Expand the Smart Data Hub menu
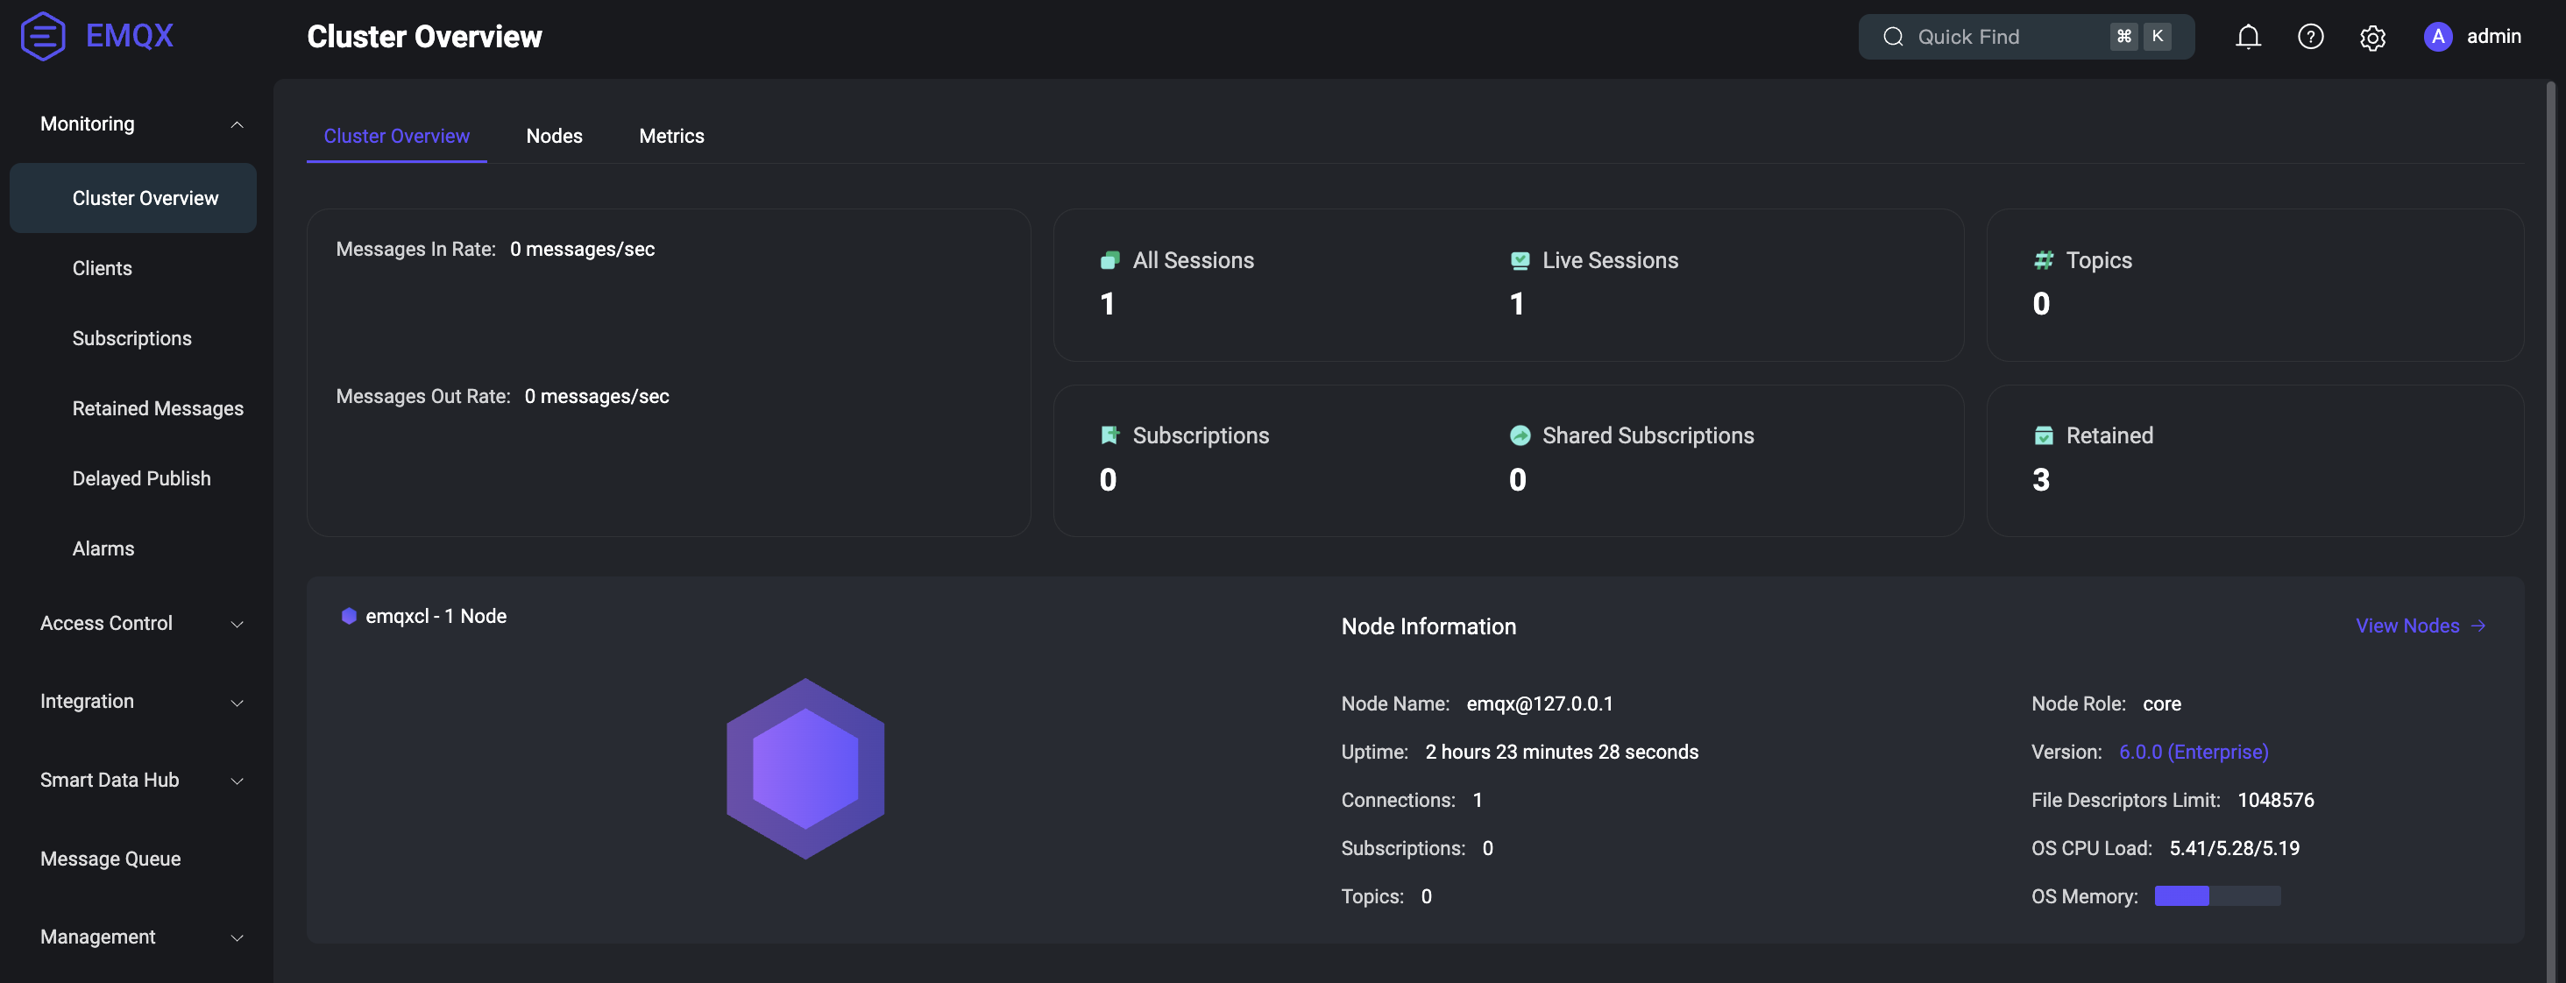Viewport: 2566px width, 983px height. coord(236,781)
